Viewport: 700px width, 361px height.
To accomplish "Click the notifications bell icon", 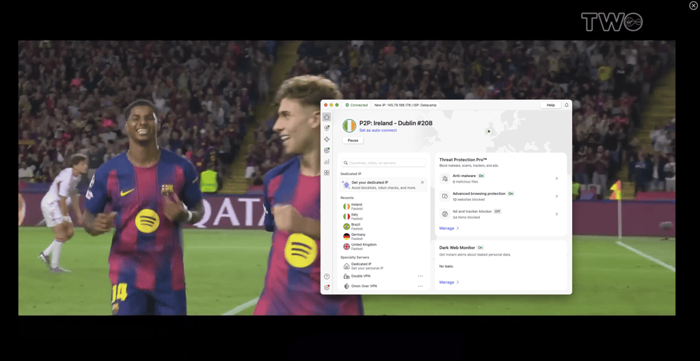I will click(567, 105).
